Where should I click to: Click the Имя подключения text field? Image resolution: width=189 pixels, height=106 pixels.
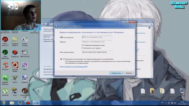click(x=97, y=52)
